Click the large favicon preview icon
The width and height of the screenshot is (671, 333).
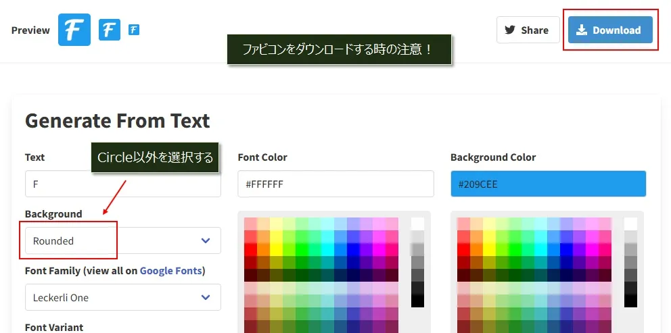74,30
